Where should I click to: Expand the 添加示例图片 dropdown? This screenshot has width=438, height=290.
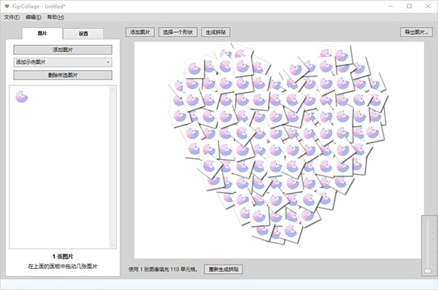pyautogui.click(x=63, y=62)
